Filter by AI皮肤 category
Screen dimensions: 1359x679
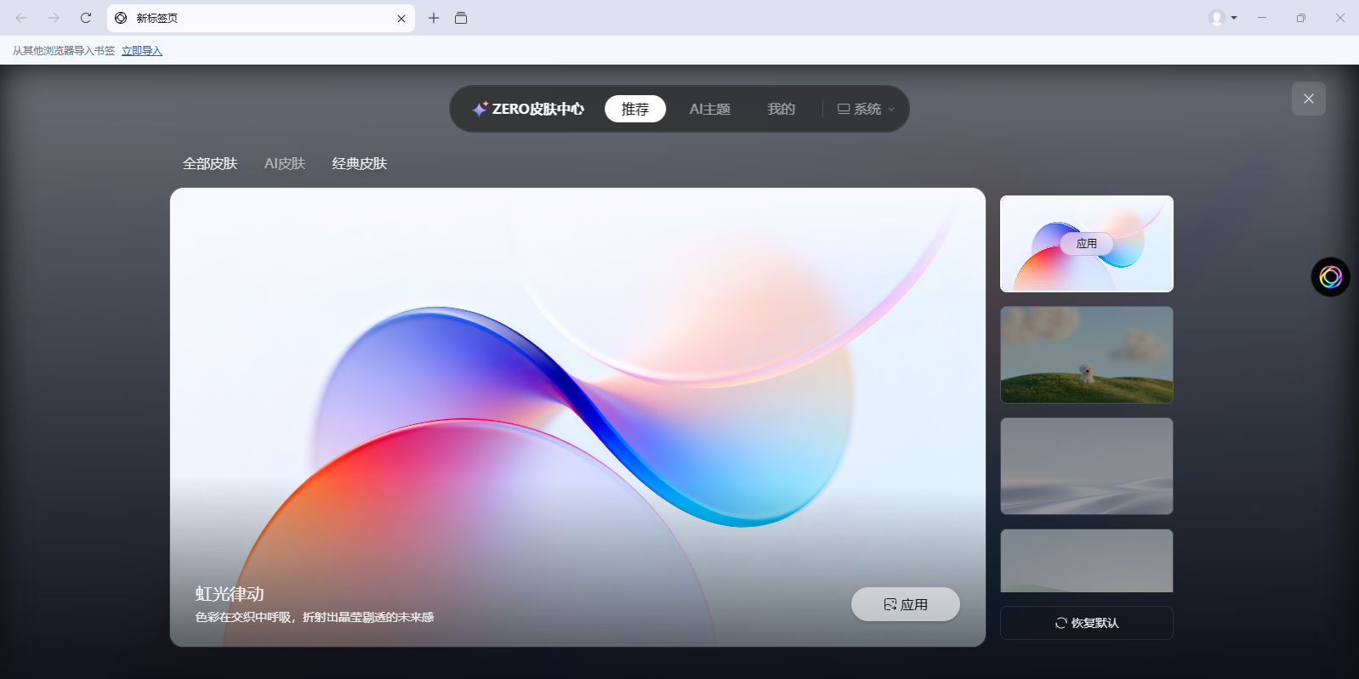(x=284, y=163)
